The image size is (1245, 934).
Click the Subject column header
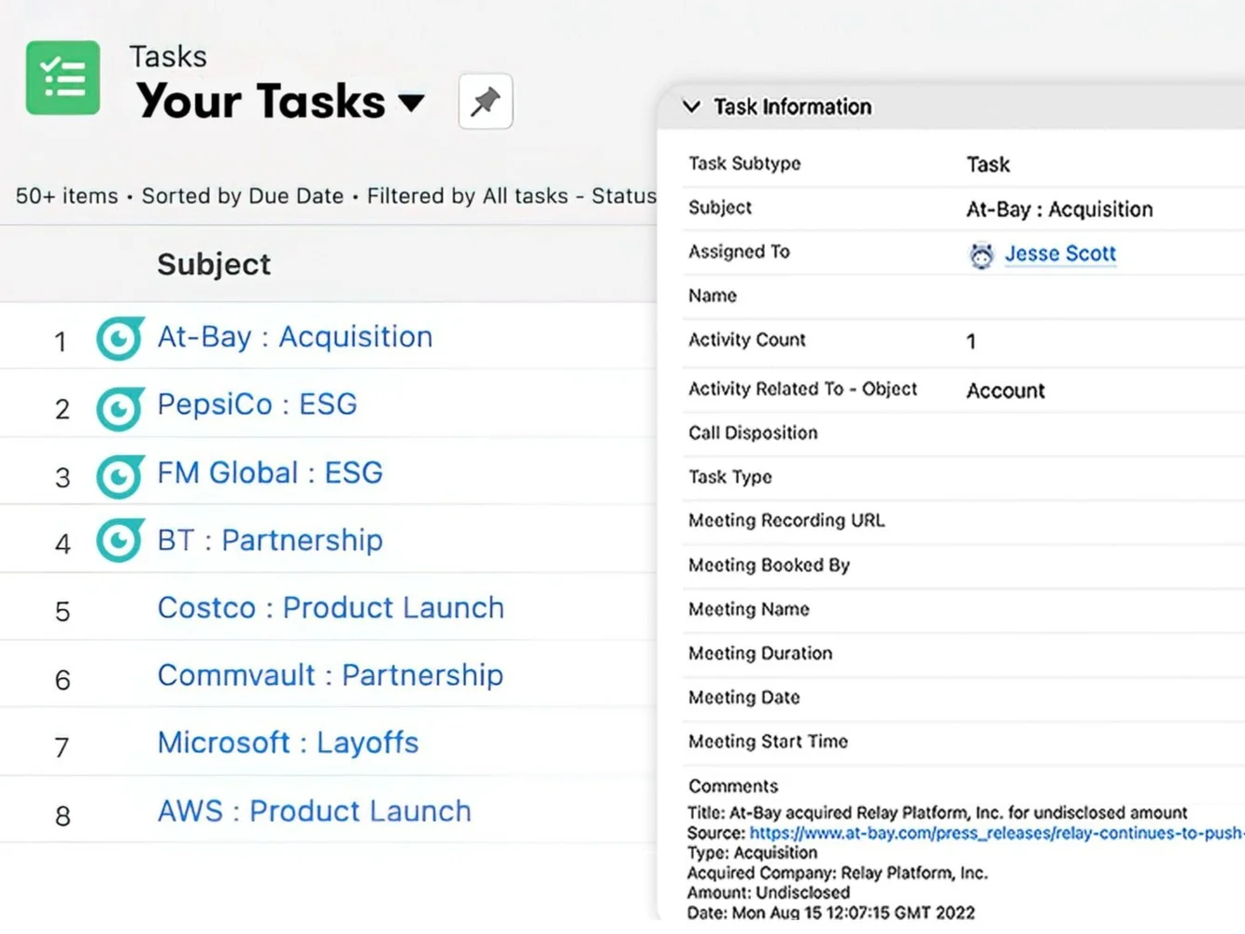214,264
